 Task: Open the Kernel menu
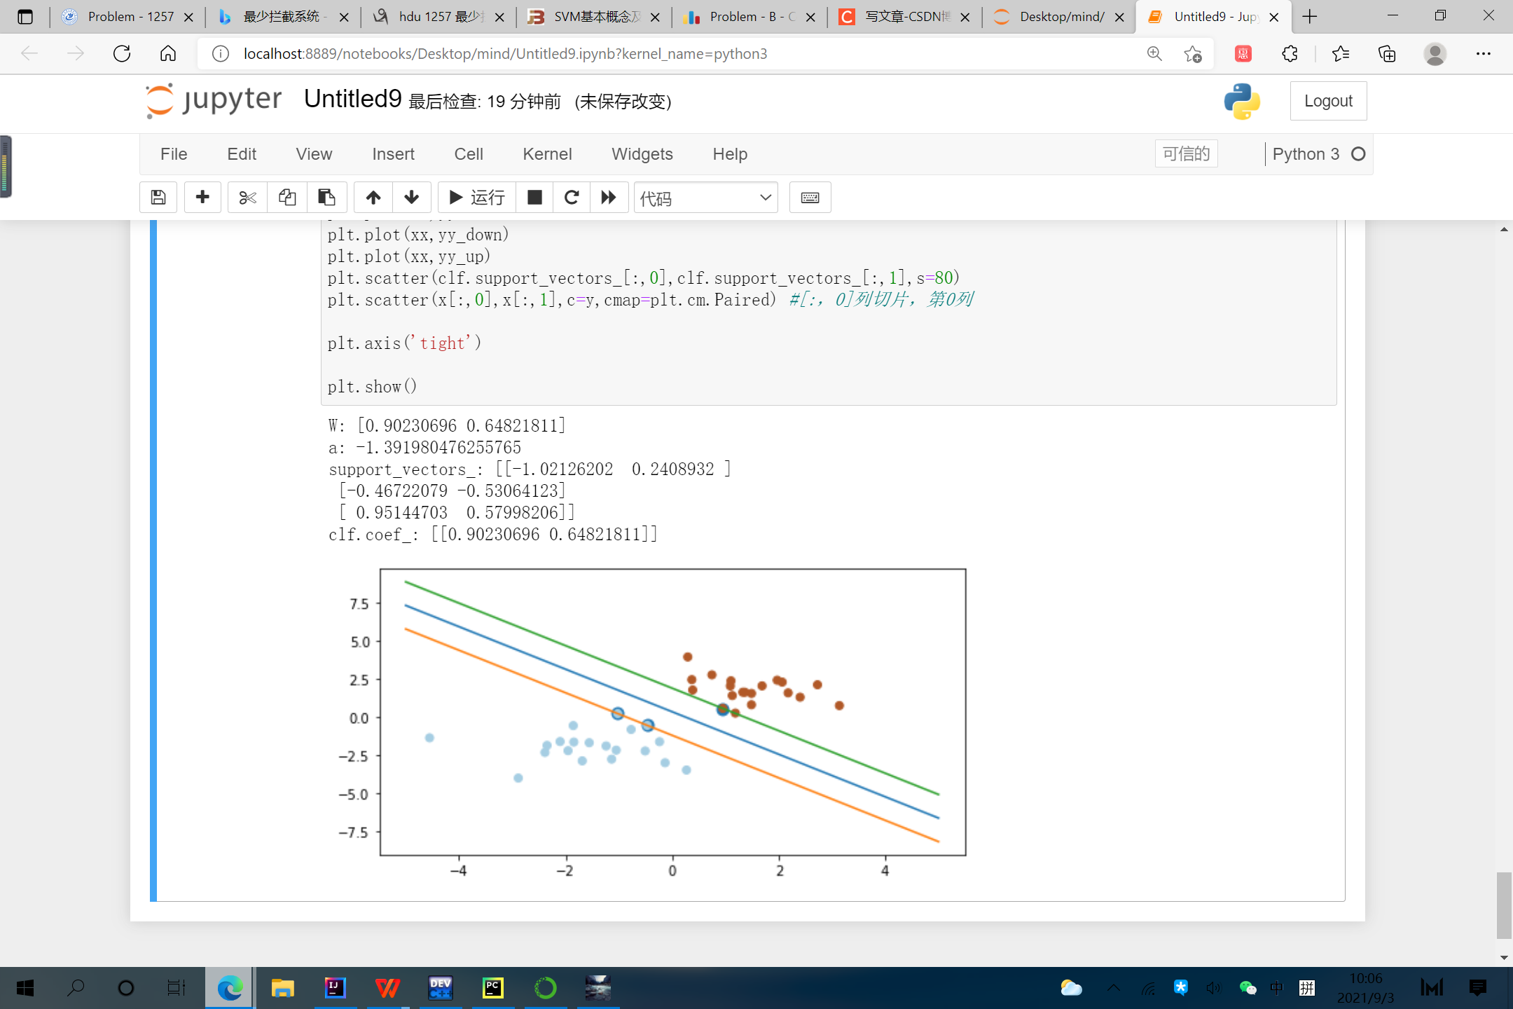(x=547, y=154)
